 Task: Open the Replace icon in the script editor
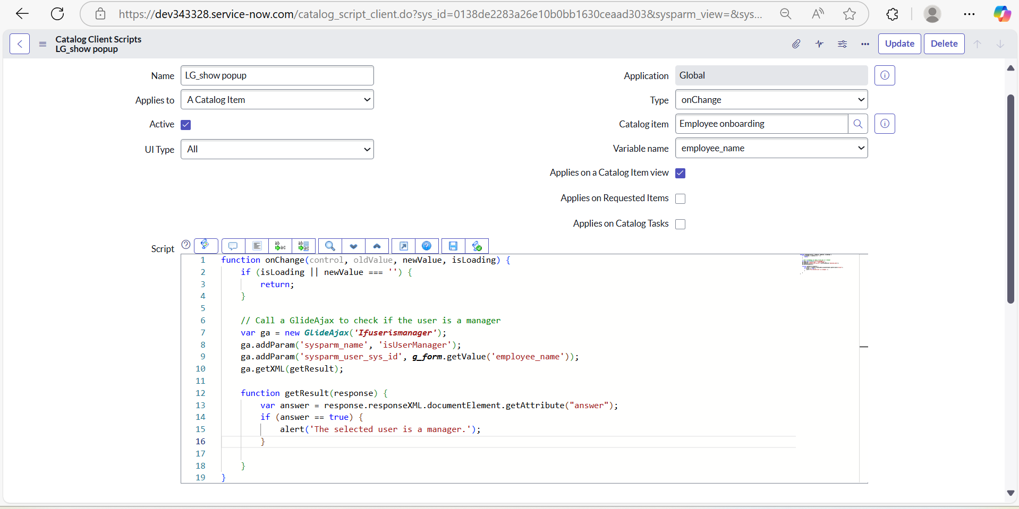(x=280, y=246)
